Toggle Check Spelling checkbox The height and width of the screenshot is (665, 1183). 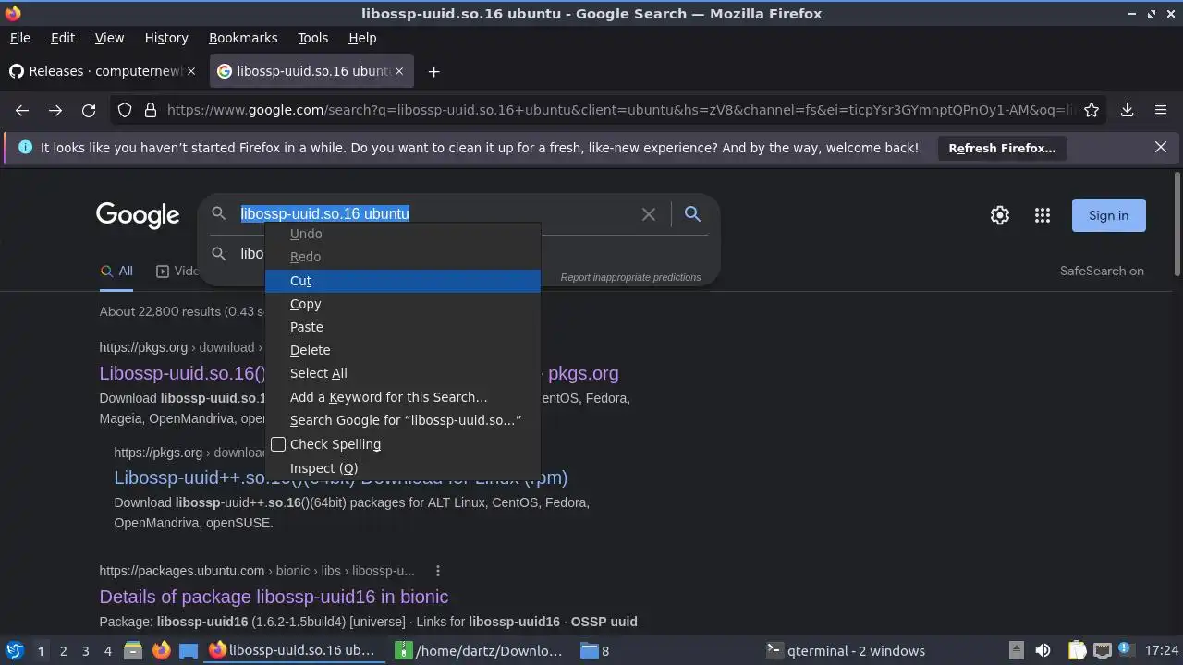[x=278, y=444]
